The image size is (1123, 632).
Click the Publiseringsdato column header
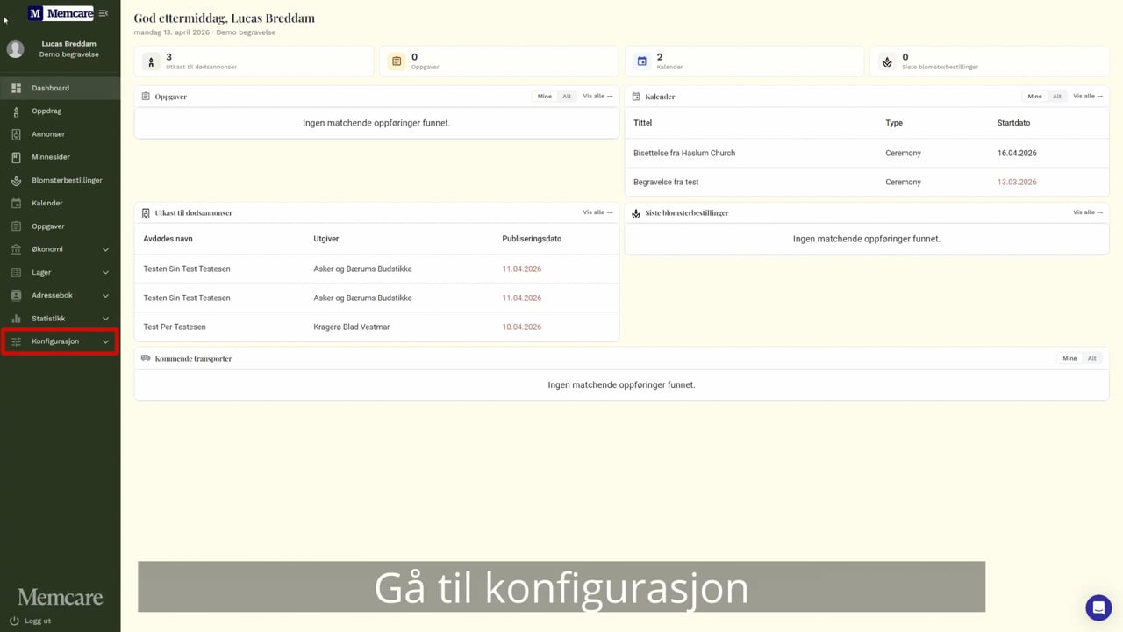[x=532, y=239]
